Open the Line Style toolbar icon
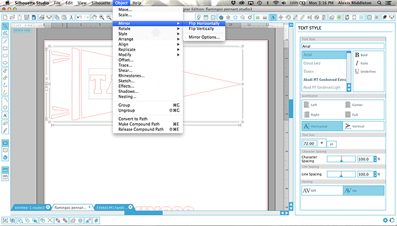 click(x=265, y=18)
